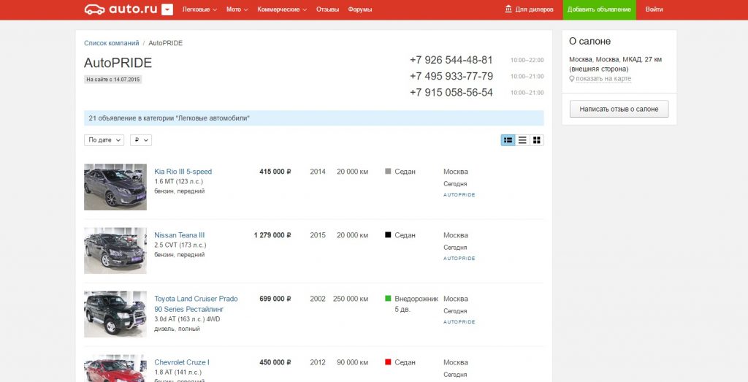Click the black color swatch for Nissan Teana

point(388,234)
